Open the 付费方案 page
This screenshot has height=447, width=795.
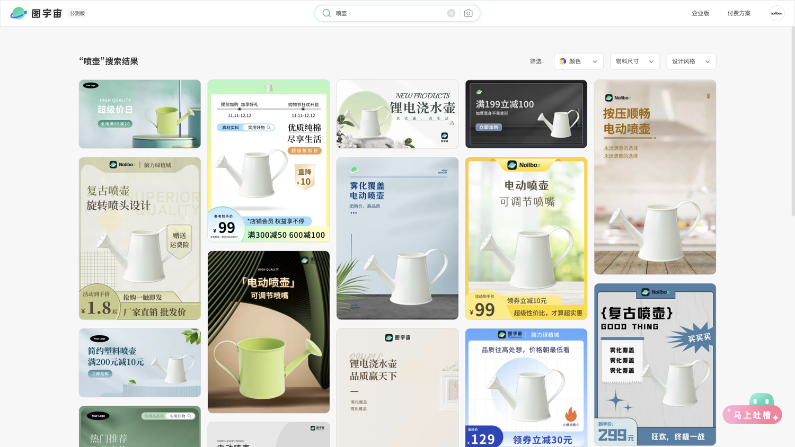point(739,13)
